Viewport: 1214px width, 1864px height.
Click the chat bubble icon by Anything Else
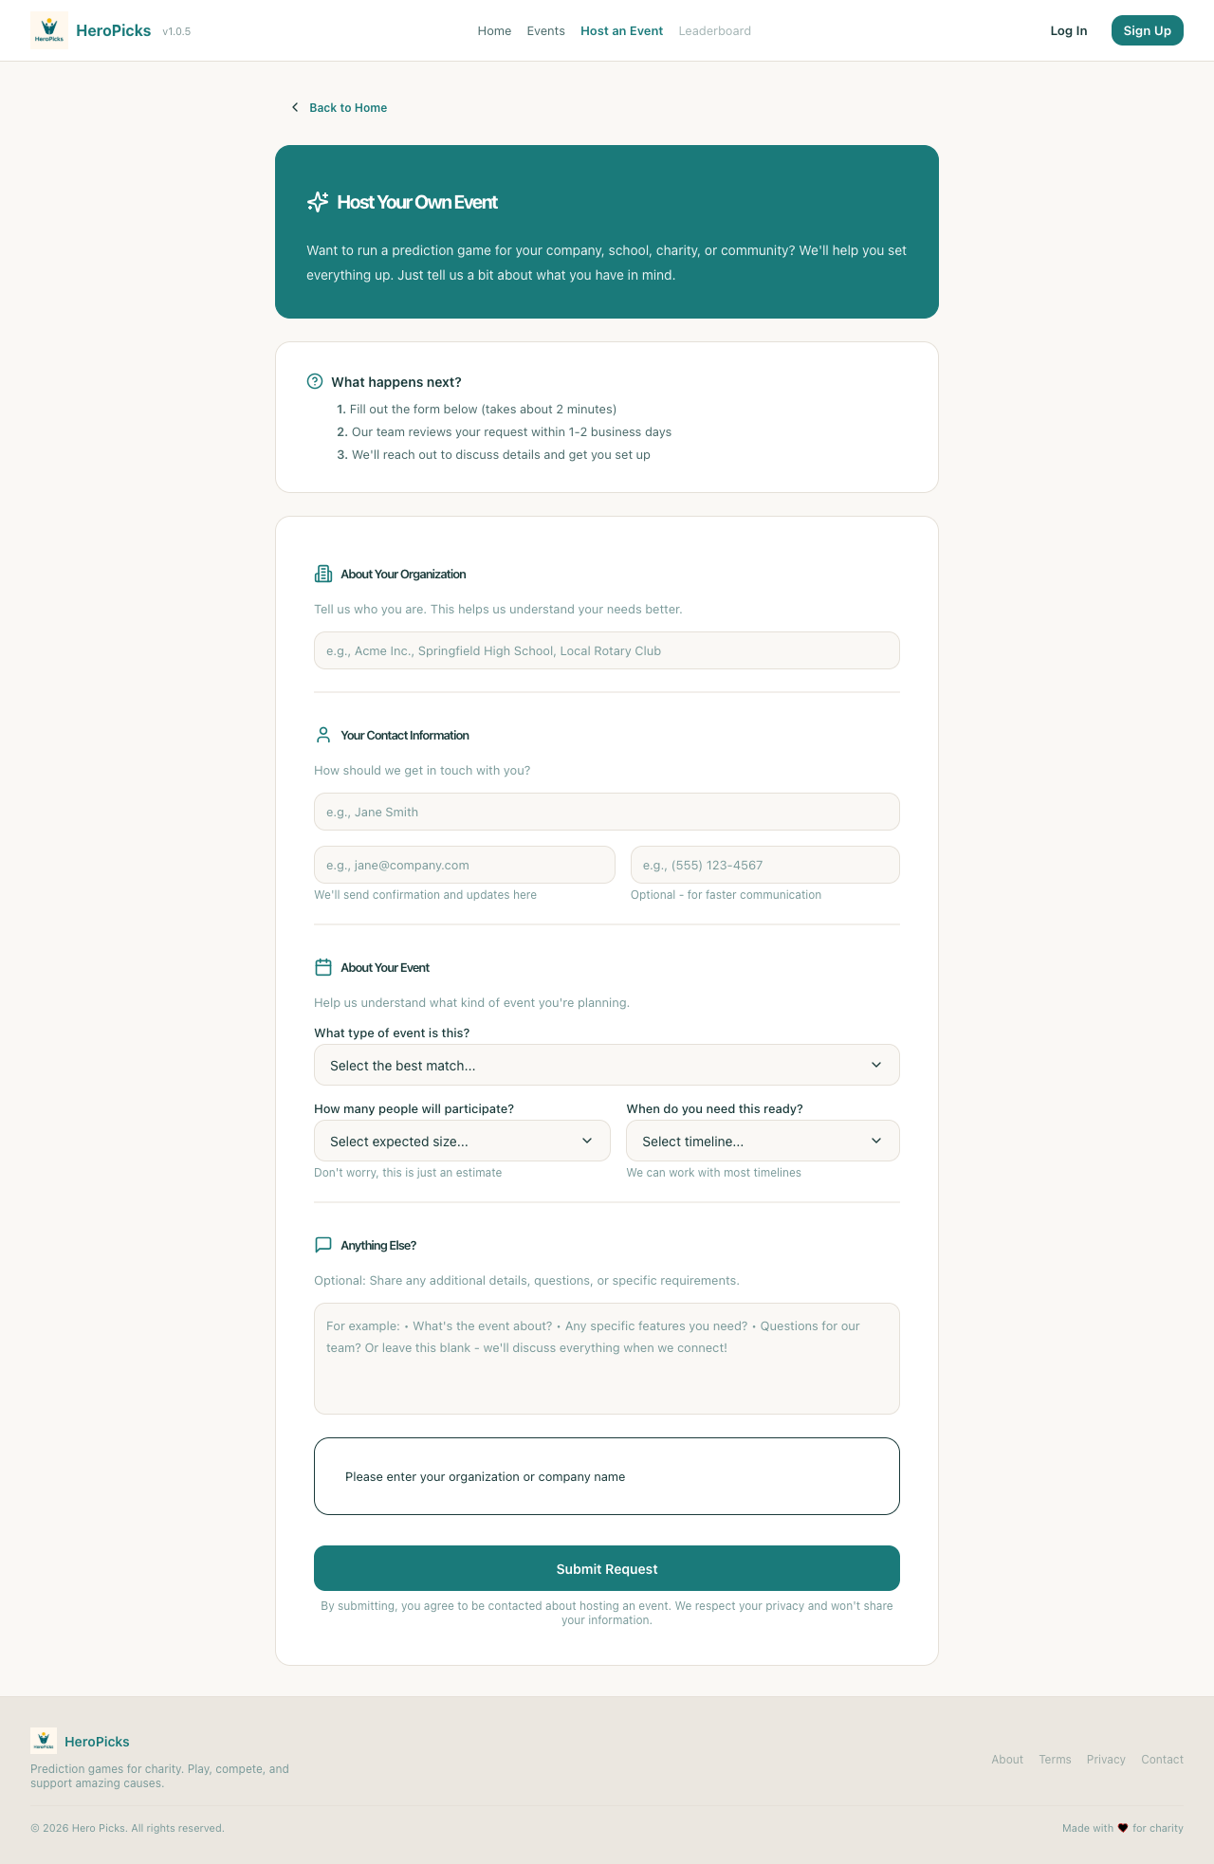(323, 1245)
